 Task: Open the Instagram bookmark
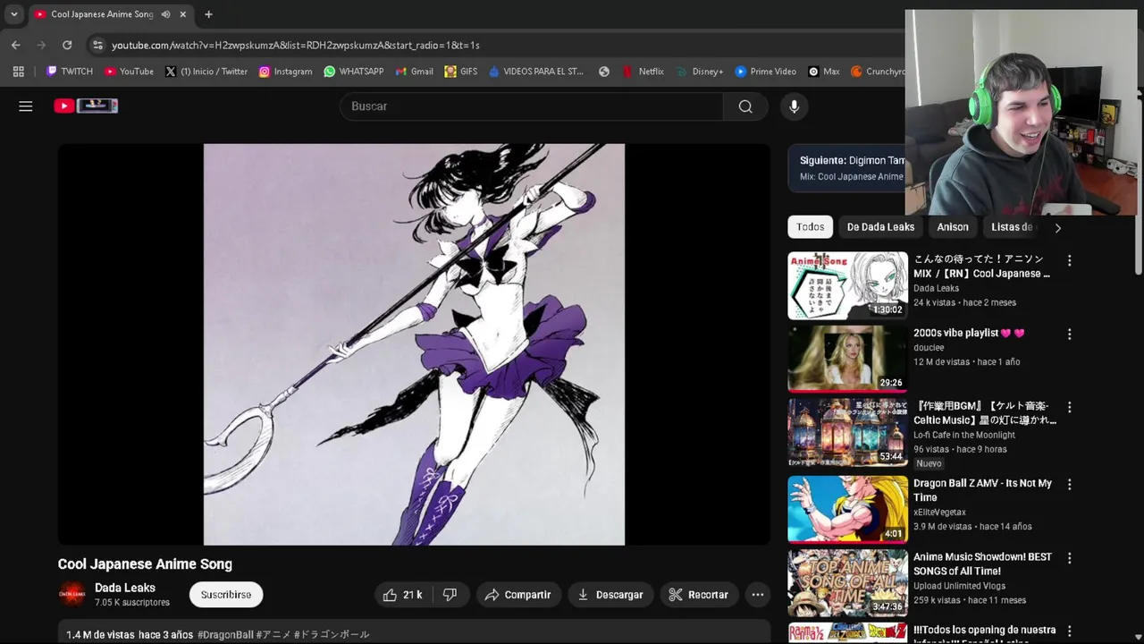pyautogui.click(x=285, y=72)
